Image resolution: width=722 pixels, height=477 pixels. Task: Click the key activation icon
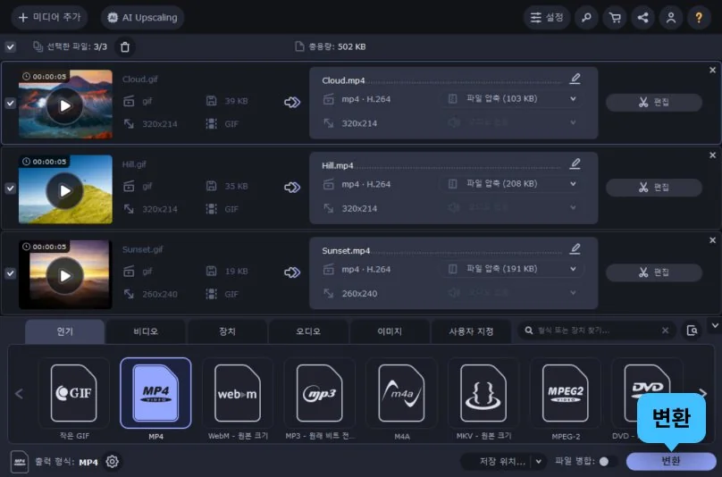pos(586,18)
